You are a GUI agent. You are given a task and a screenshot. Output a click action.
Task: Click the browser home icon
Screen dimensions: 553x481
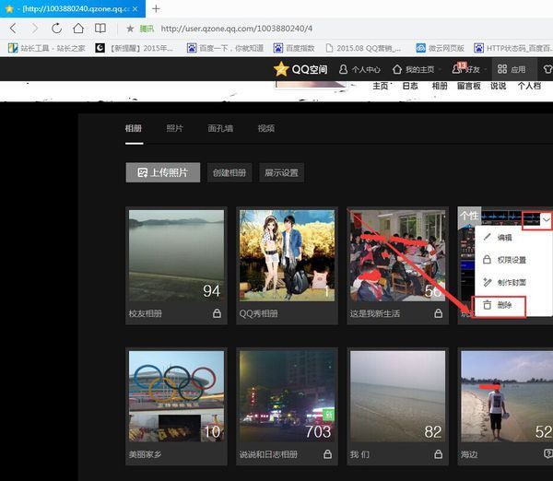tap(79, 29)
